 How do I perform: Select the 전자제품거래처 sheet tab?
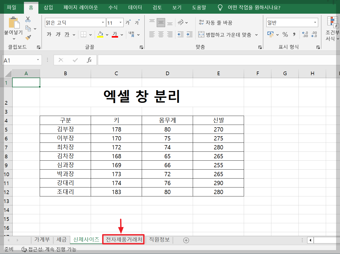(x=123, y=240)
